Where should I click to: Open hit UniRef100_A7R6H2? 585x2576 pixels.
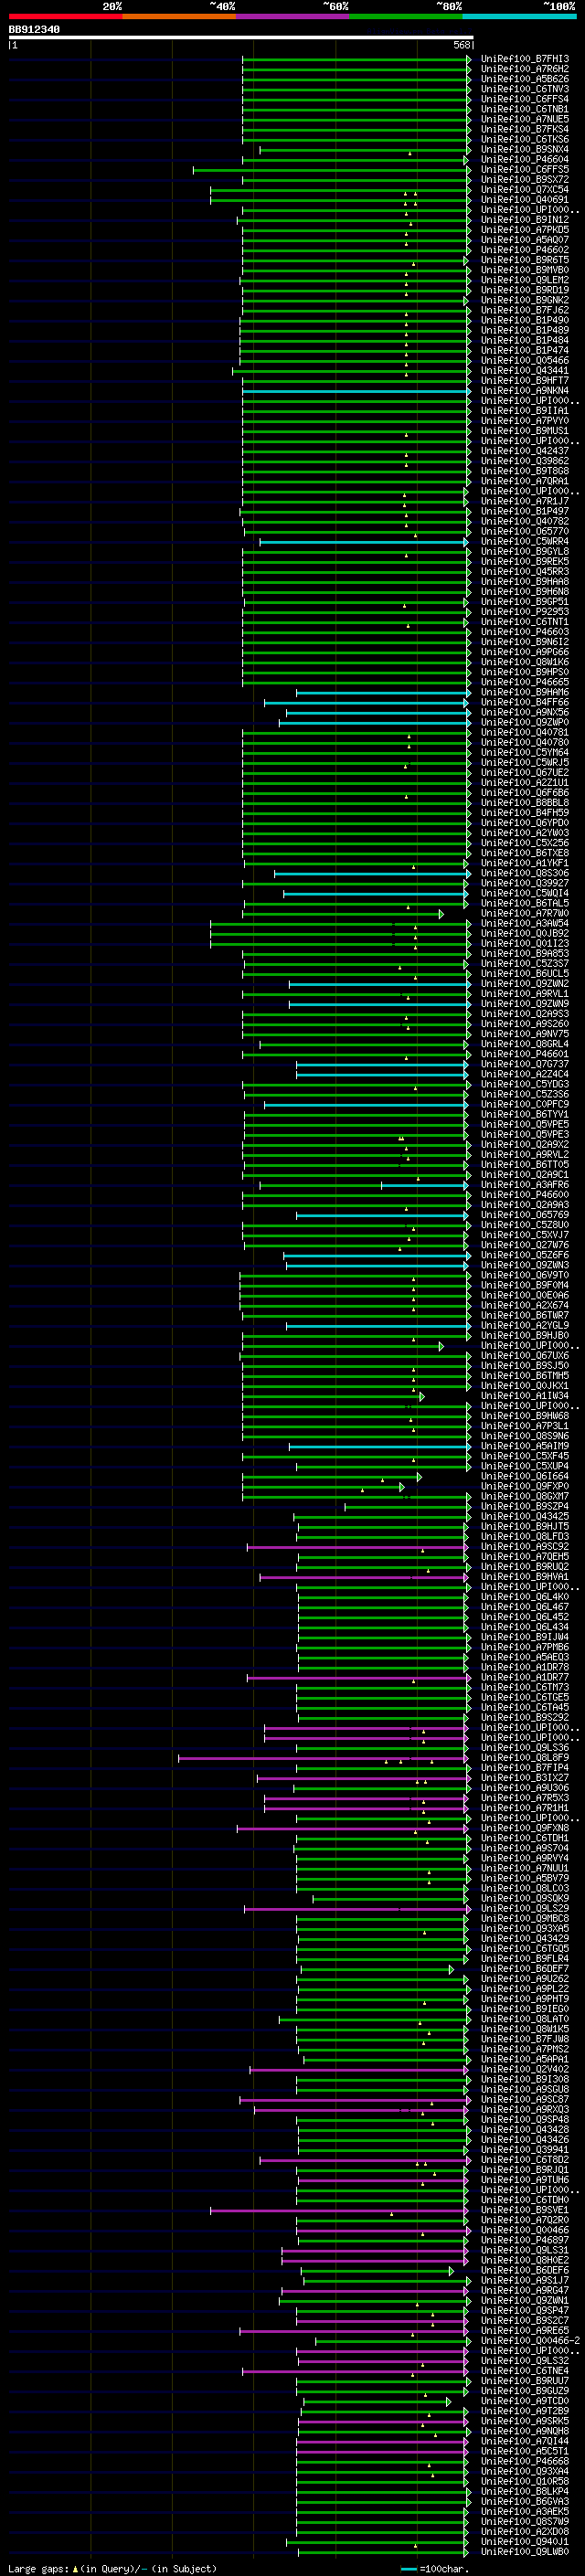point(525,69)
